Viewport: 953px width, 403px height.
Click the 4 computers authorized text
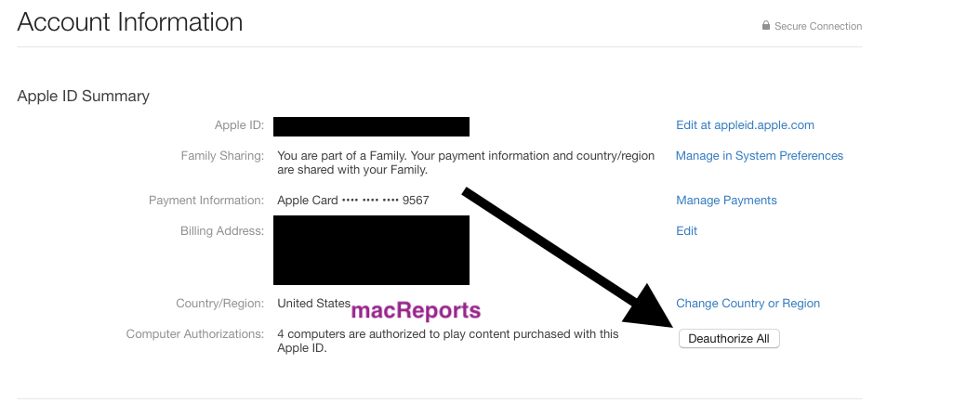click(x=448, y=341)
